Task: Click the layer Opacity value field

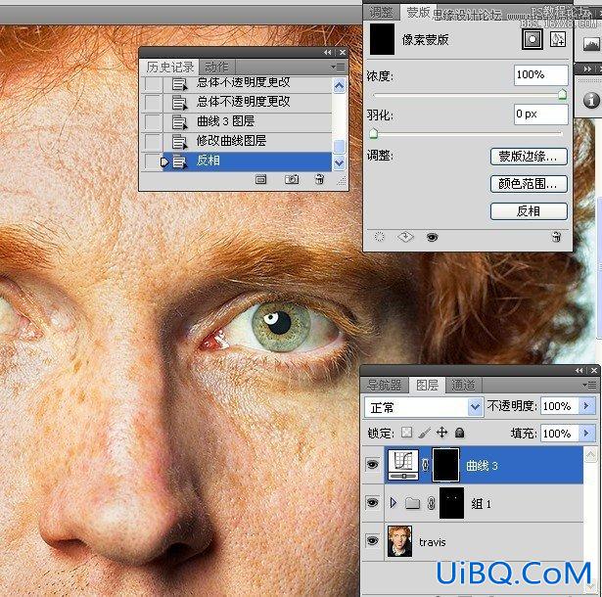Action: (x=559, y=406)
